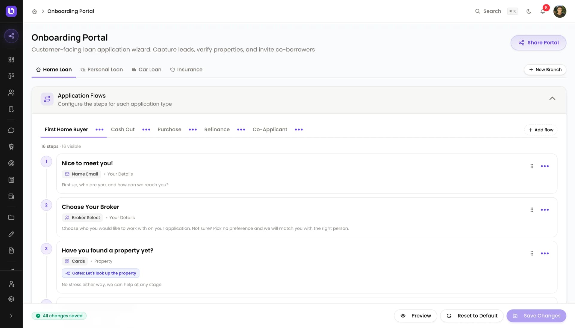The image size is (575, 328).
Task: Go to home via breadcrumb house icon
Action: (x=34, y=11)
